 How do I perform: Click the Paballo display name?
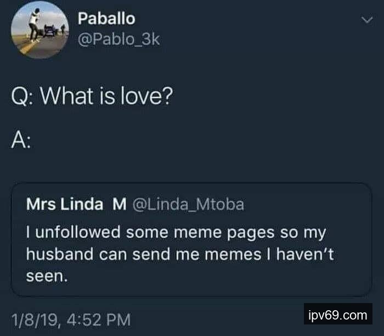106,18
